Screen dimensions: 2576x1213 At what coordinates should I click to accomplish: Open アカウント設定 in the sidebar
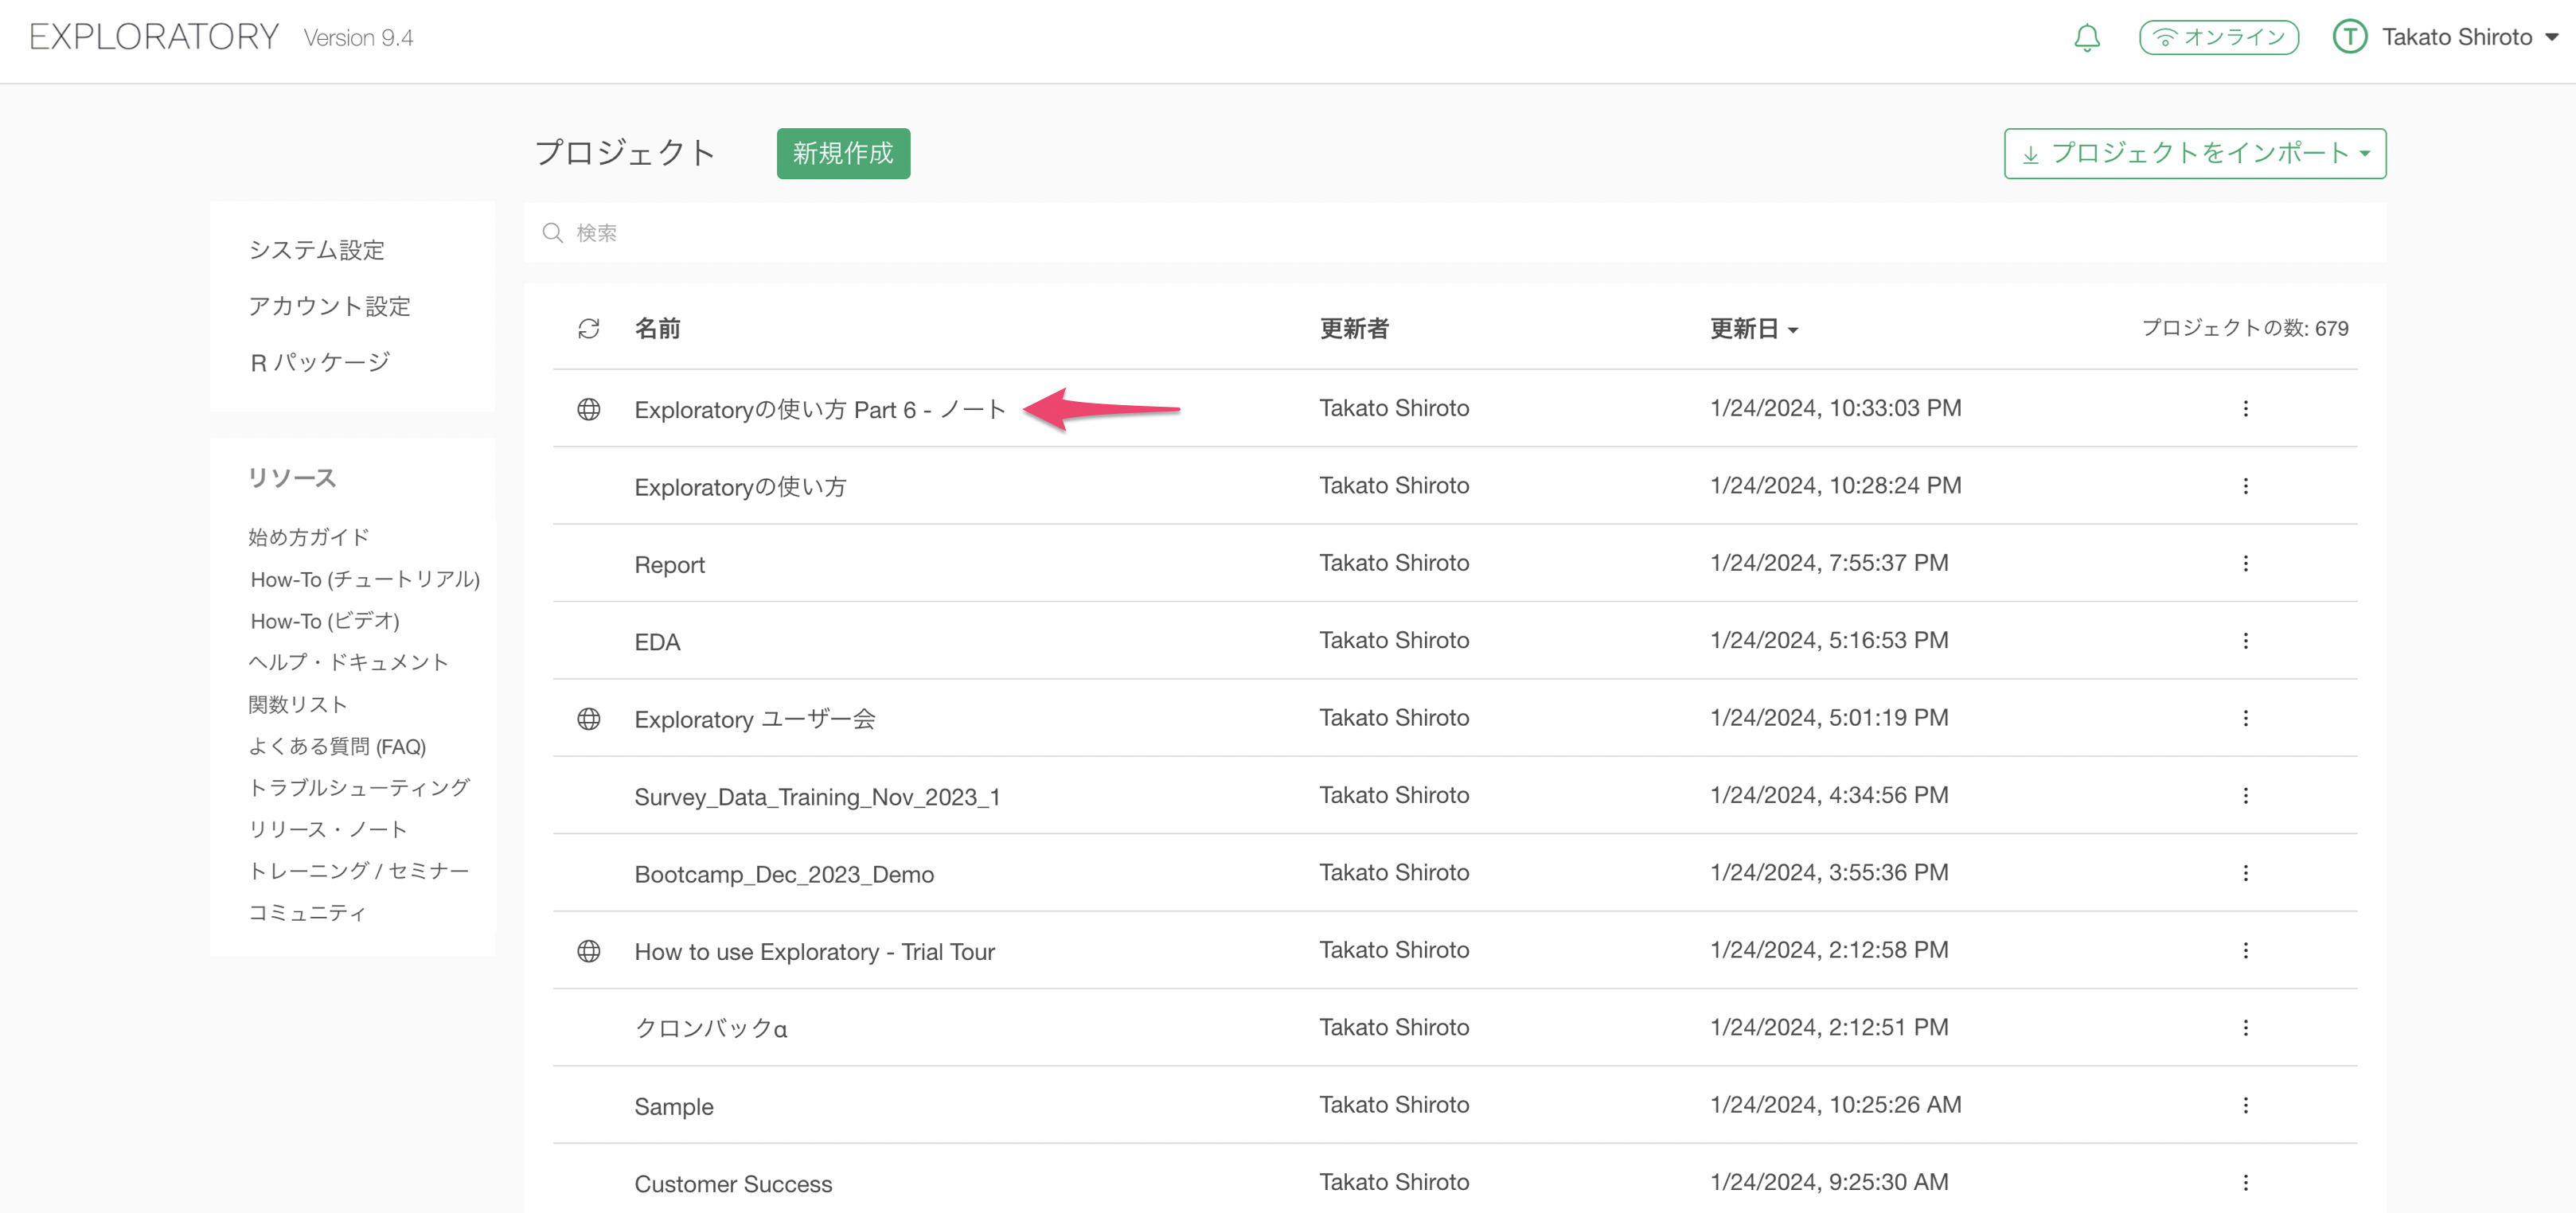[329, 306]
